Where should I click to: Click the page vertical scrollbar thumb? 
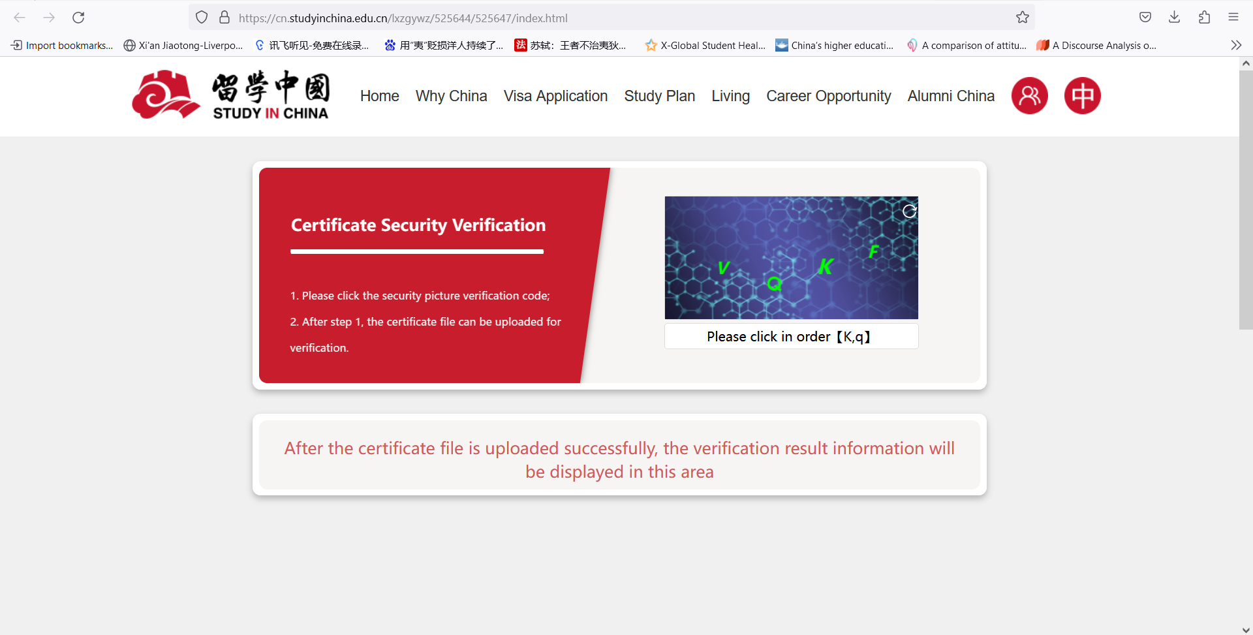[x=1246, y=200]
